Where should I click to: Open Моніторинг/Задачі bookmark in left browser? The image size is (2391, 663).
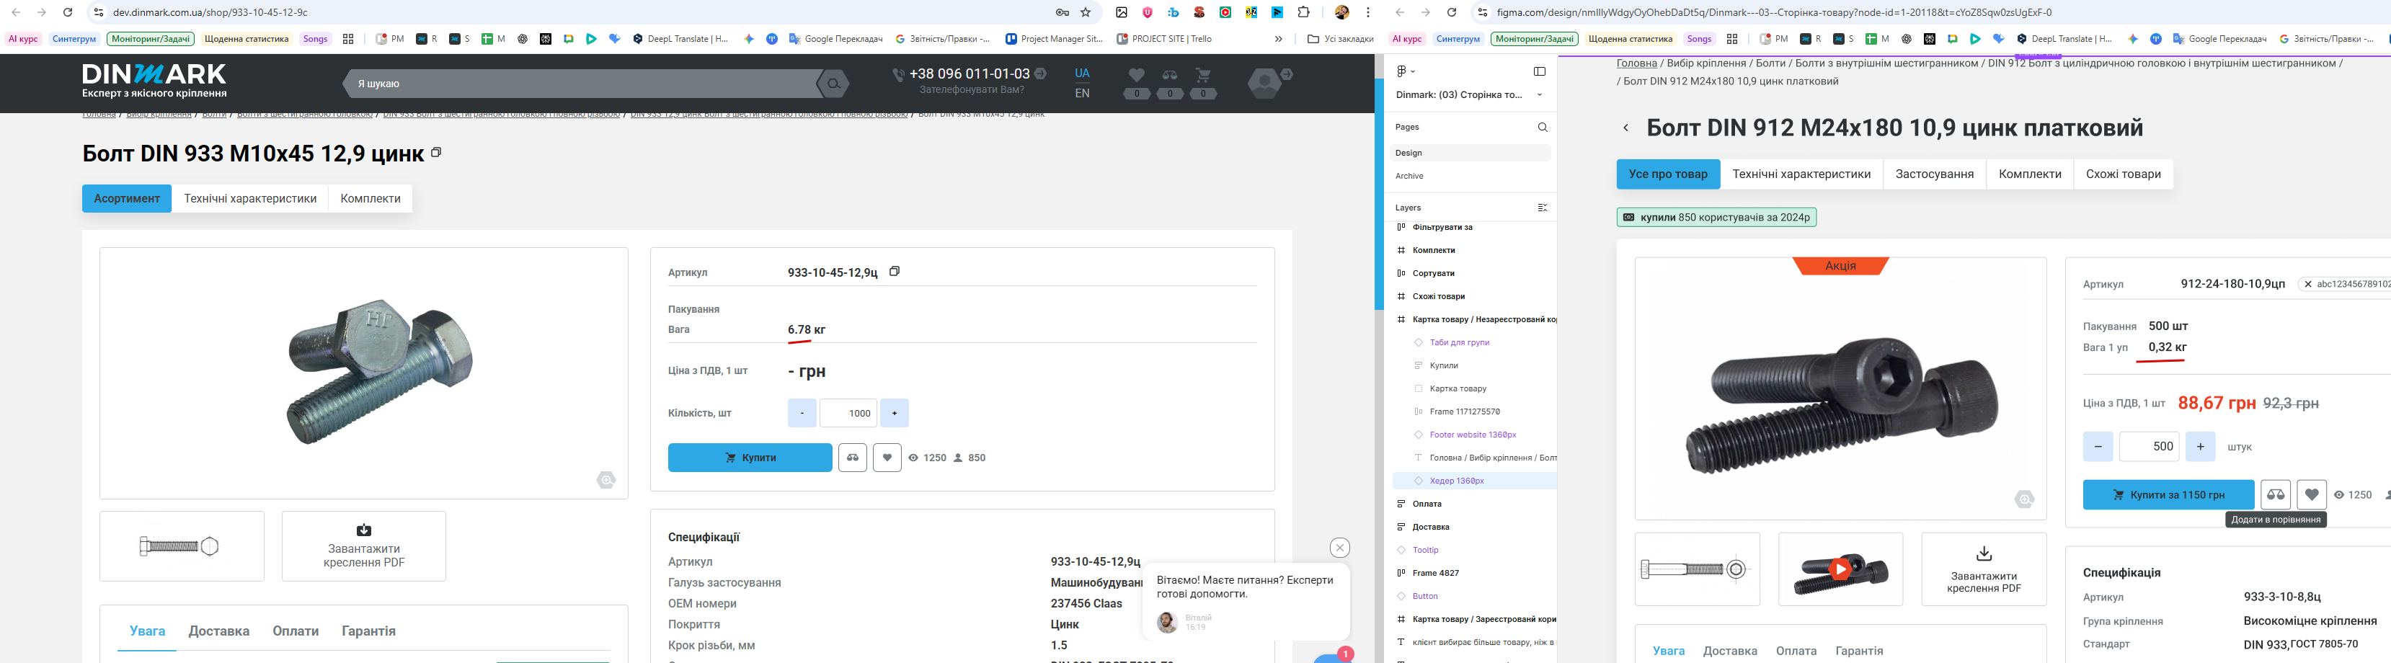(x=151, y=39)
